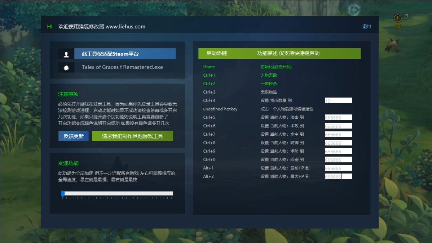The width and height of the screenshot is (432, 243).
Task: Click the Ctrl+4 hotkey label
Action: (x=209, y=100)
